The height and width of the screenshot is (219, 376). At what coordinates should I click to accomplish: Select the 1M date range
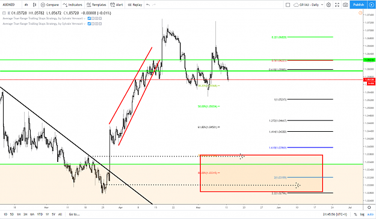click(x=19, y=214)
